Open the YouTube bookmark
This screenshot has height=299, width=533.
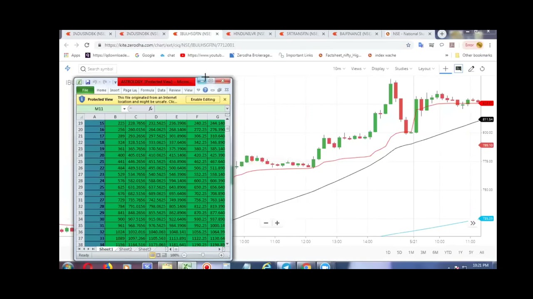(202, 55)
